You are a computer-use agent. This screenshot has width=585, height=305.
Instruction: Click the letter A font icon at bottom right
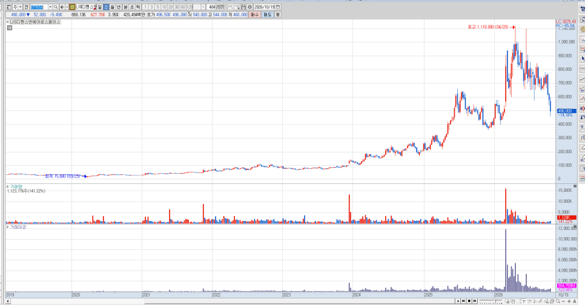(575, 301)
